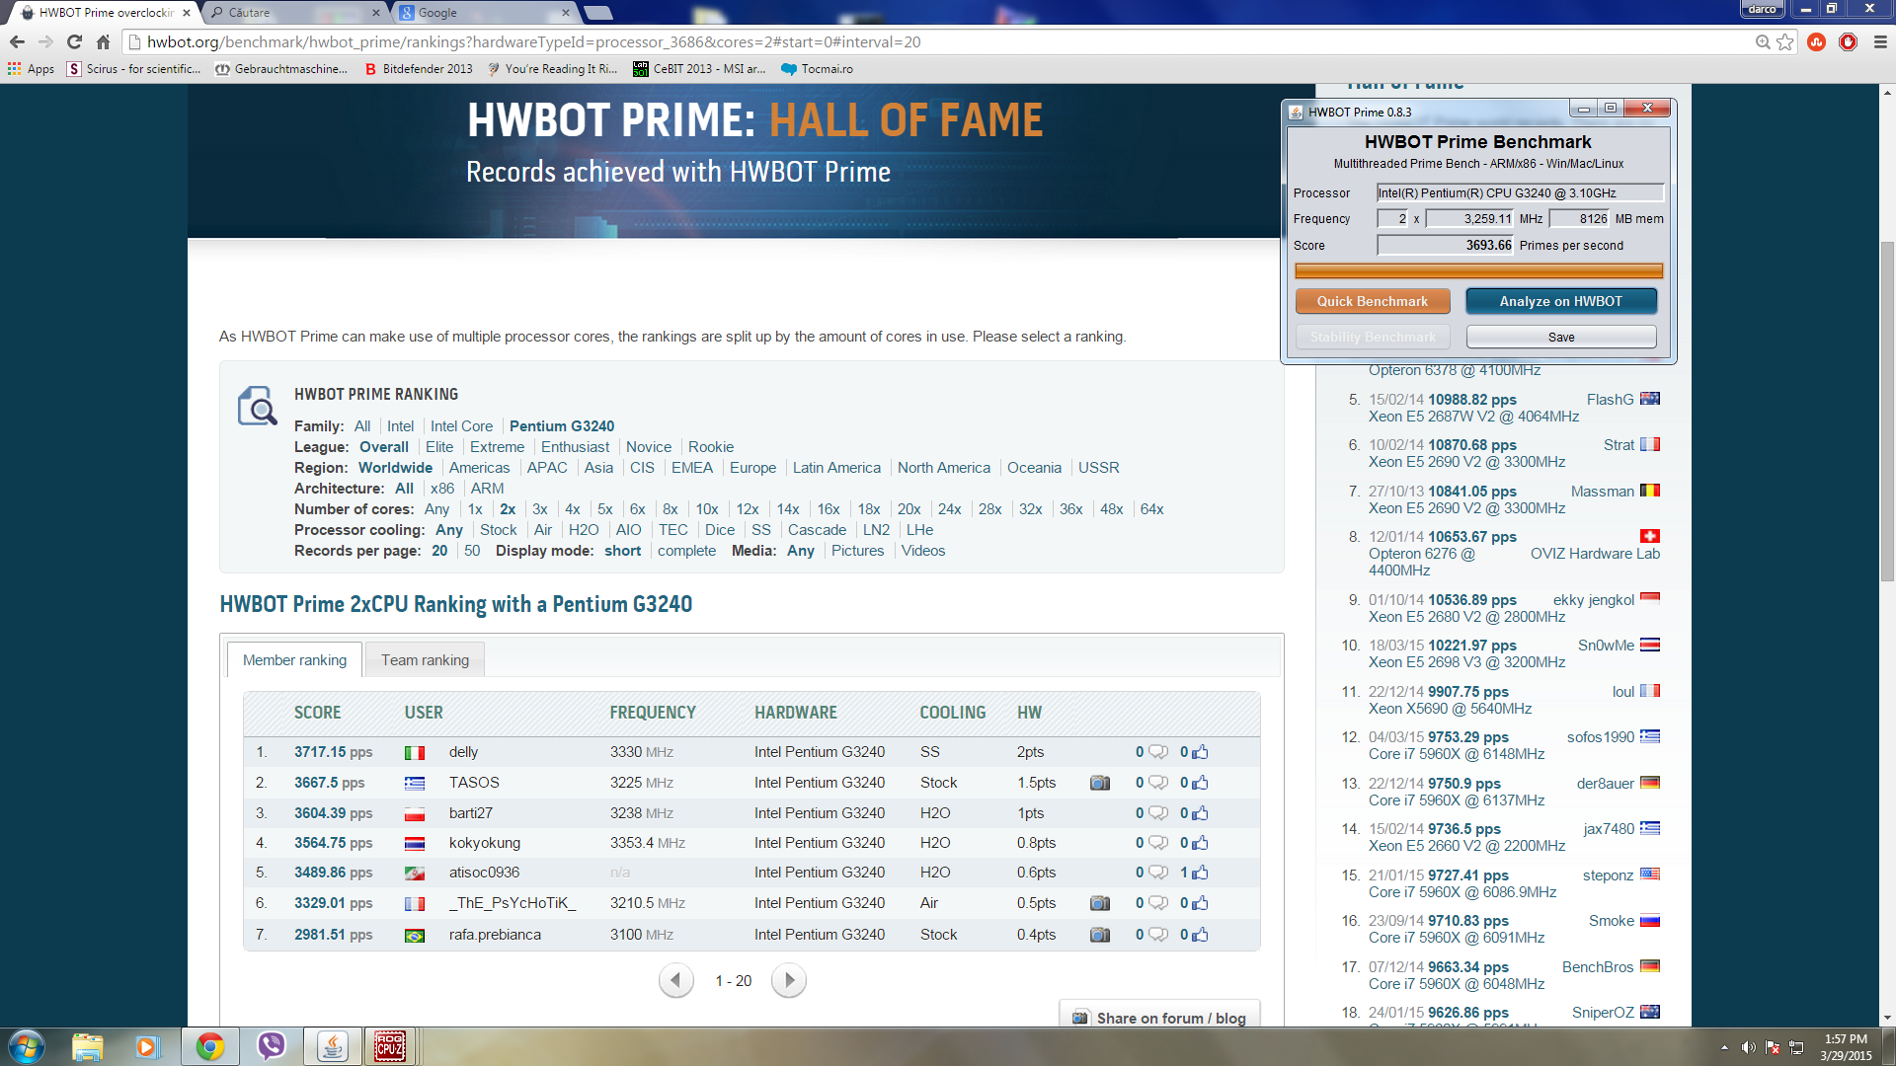Switch to Team ranking tab
Viewport: 1896px width, 1066px height.
coord(425,659)
